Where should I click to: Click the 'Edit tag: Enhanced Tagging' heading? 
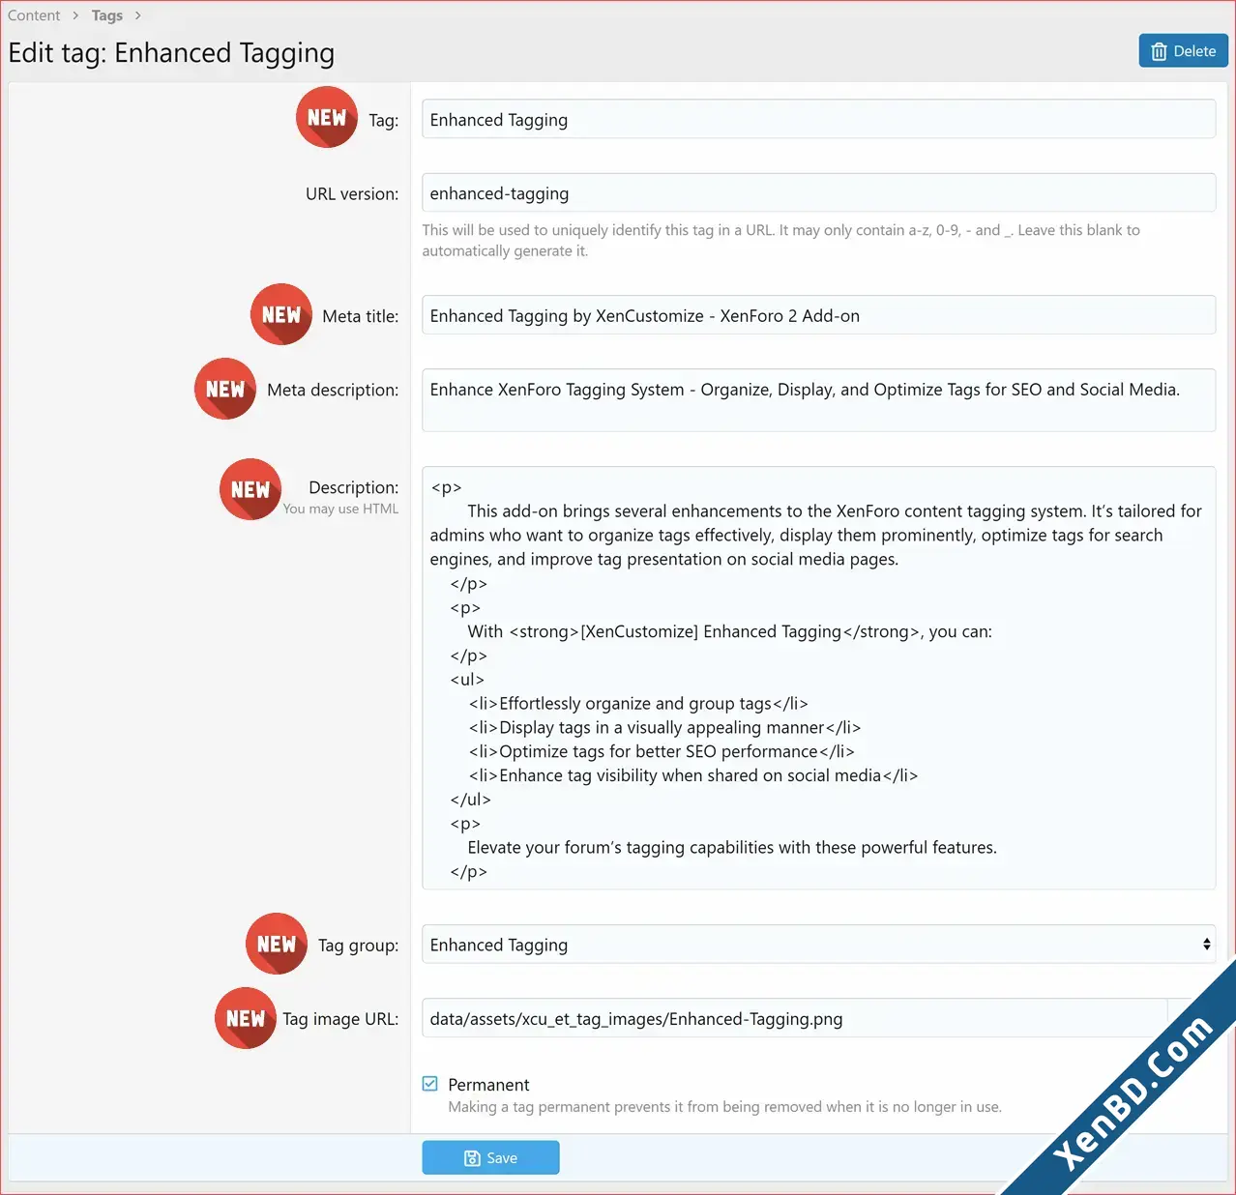coord(171,53)
